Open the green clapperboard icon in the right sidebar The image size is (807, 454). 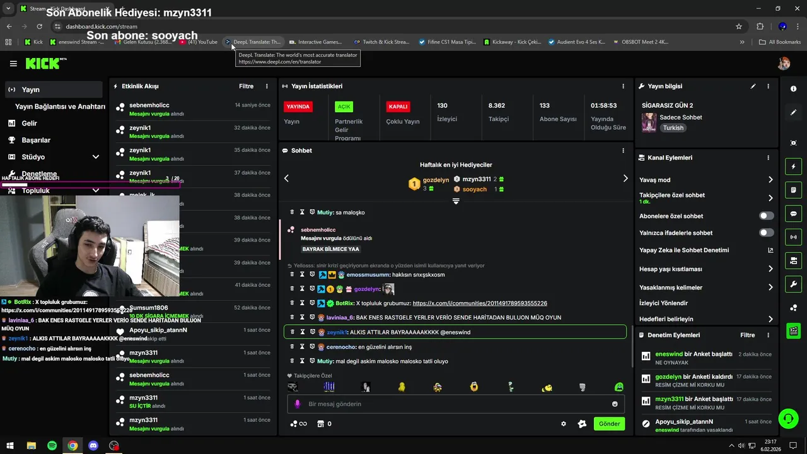coord(793,330)
